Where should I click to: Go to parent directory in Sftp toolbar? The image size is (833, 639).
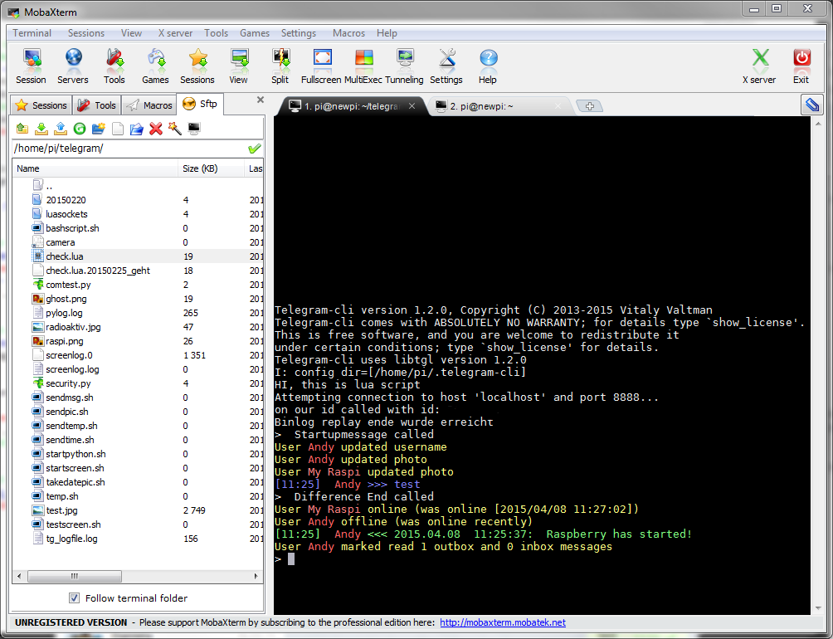coord(22,129)
